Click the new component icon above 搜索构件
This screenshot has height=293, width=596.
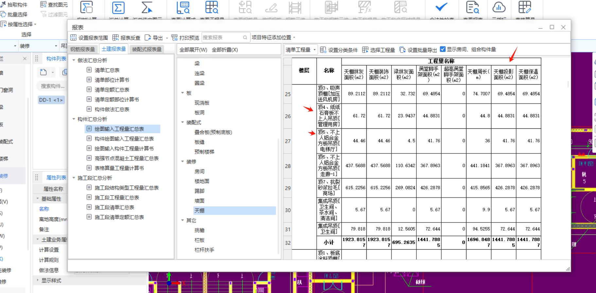pyautogui.click(x=43, y=72)
